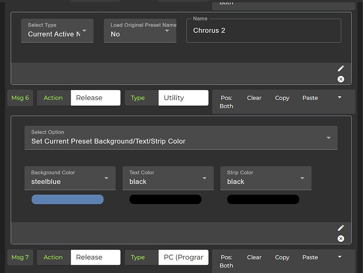Click the pencil edit icon under the Chrorus 2 panel
Image resolution: width=363 pixels, height=273 pixels.
[x=341, y=68]
